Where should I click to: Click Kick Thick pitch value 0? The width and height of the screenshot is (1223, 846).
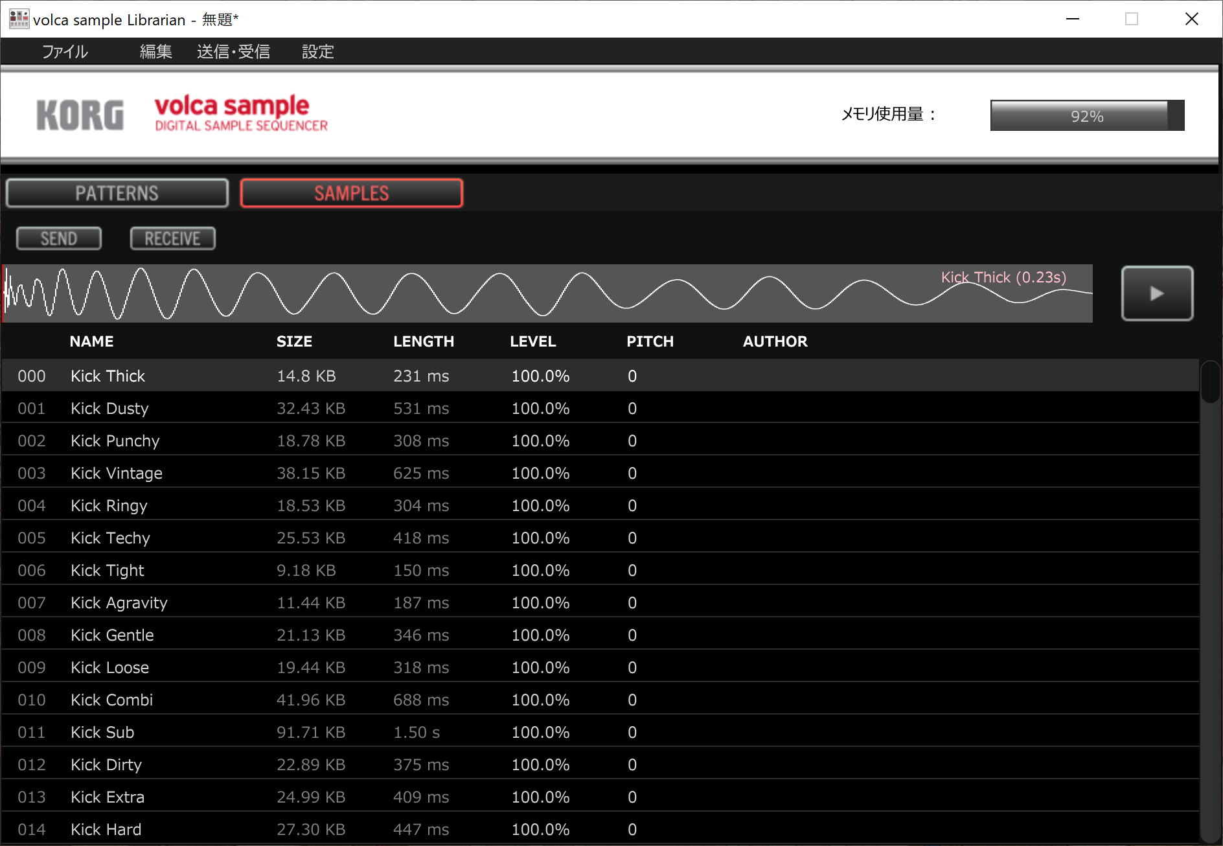pos(632,376)
